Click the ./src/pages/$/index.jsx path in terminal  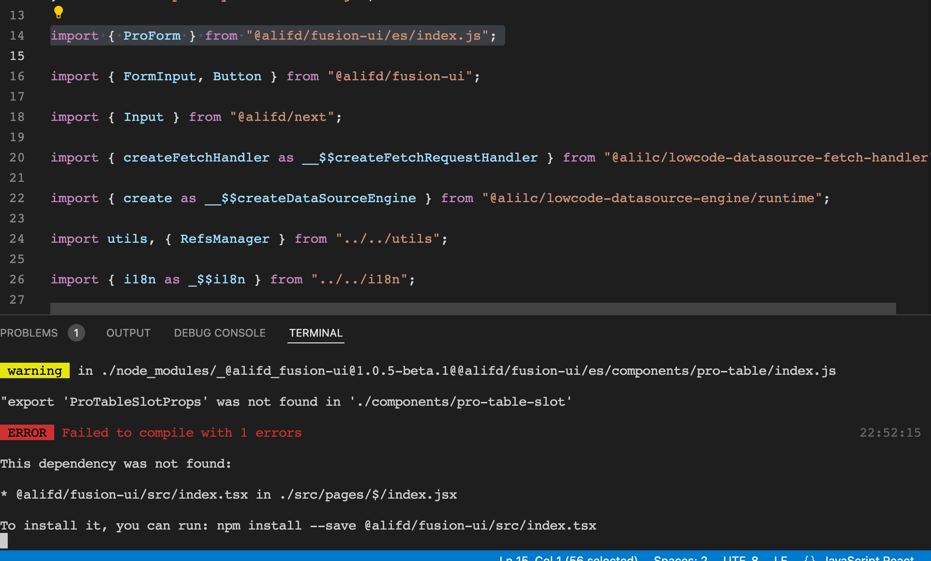pyautogui.click(x=368, y=494)
